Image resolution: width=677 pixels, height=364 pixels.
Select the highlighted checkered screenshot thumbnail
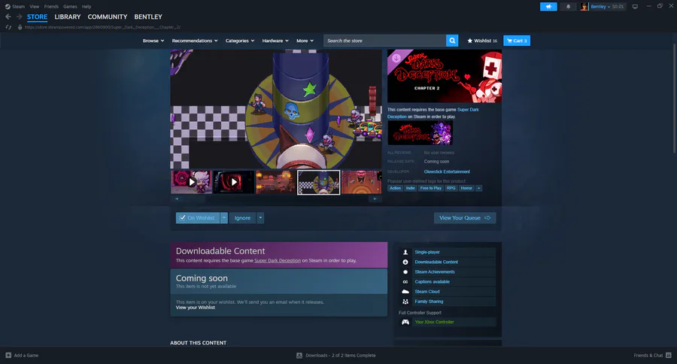[x=319, y=182]
